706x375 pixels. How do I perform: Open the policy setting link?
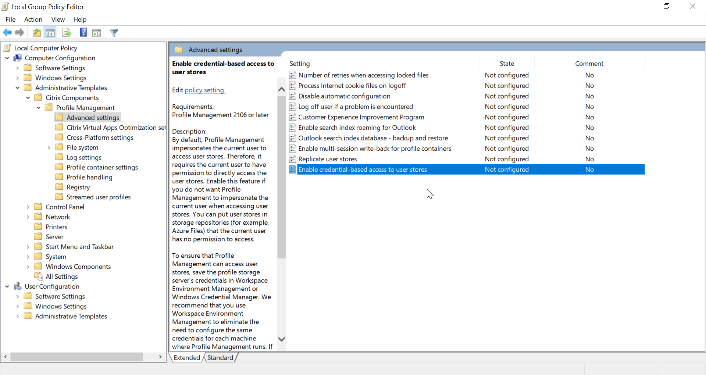click(205, 90)
